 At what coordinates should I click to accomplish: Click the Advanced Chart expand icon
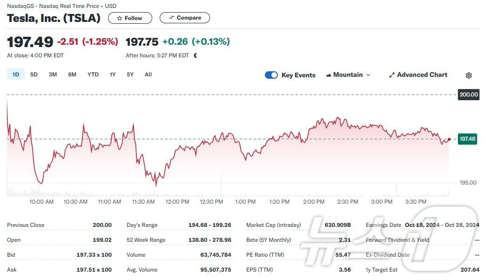pos(392,75)
